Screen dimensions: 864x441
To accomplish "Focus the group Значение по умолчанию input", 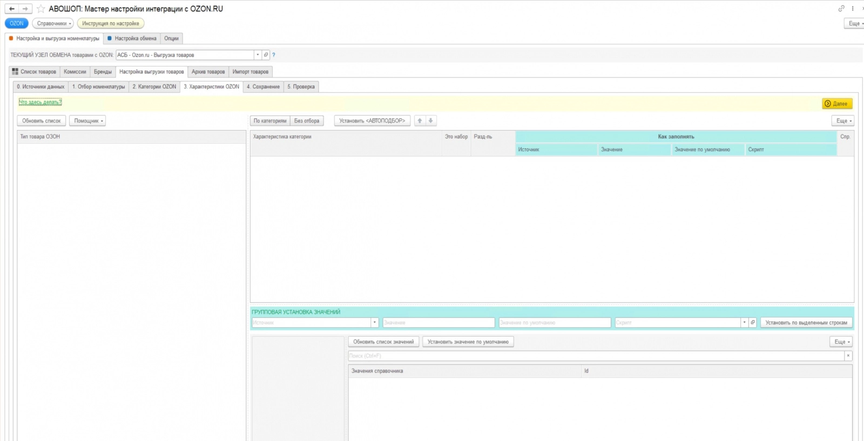I will (x=555, y=322).
